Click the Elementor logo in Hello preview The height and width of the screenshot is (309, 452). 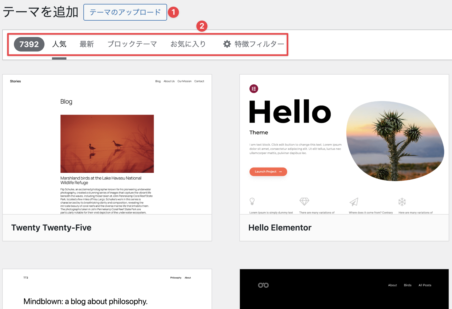(x=254, y=89)
